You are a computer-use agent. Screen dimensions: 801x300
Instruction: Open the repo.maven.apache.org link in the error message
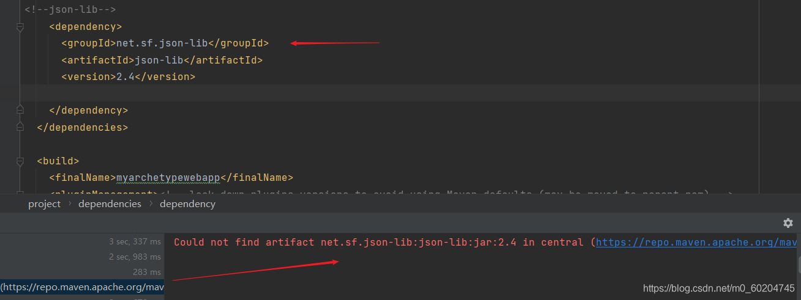tap(696, 242)
